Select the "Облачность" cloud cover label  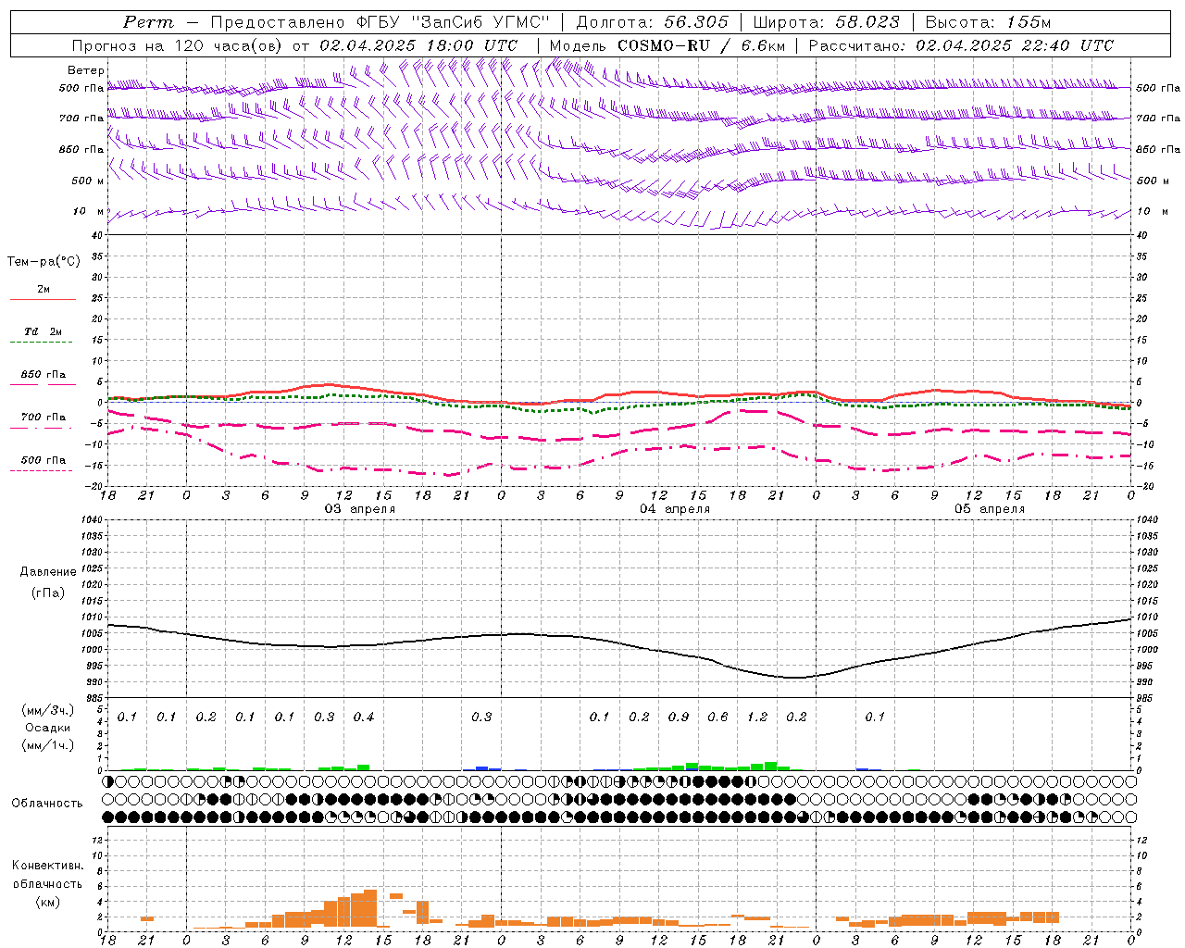(47, 804)
